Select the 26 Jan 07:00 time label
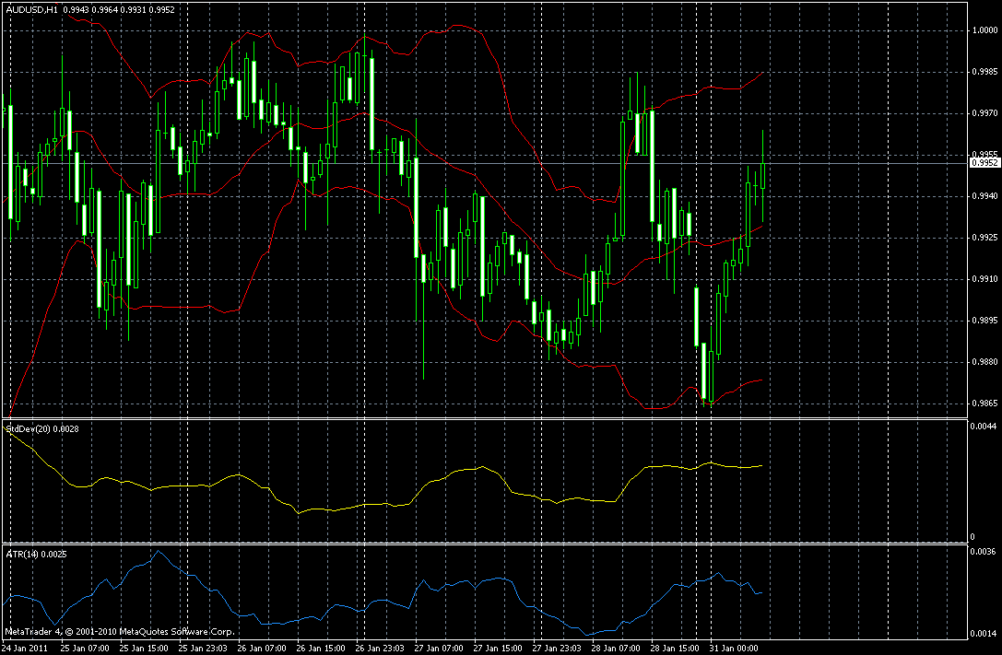 click(262, 648)
